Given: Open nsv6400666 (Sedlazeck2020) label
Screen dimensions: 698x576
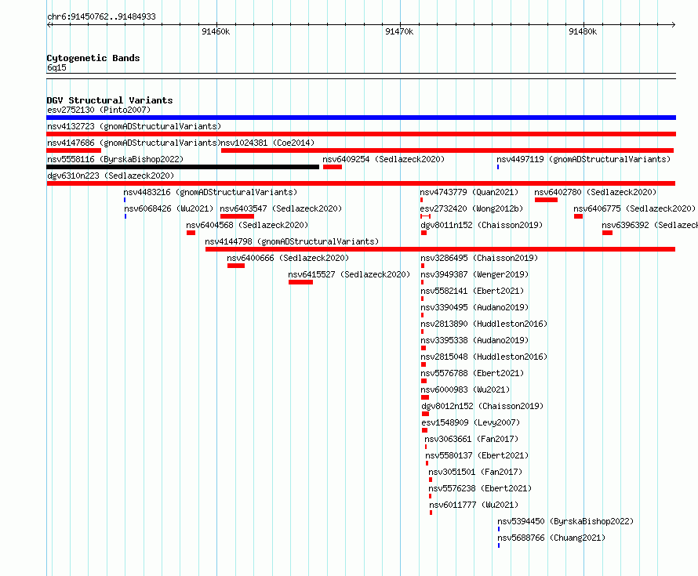Looking at the screenshot, I should click(x=288, y=258).
